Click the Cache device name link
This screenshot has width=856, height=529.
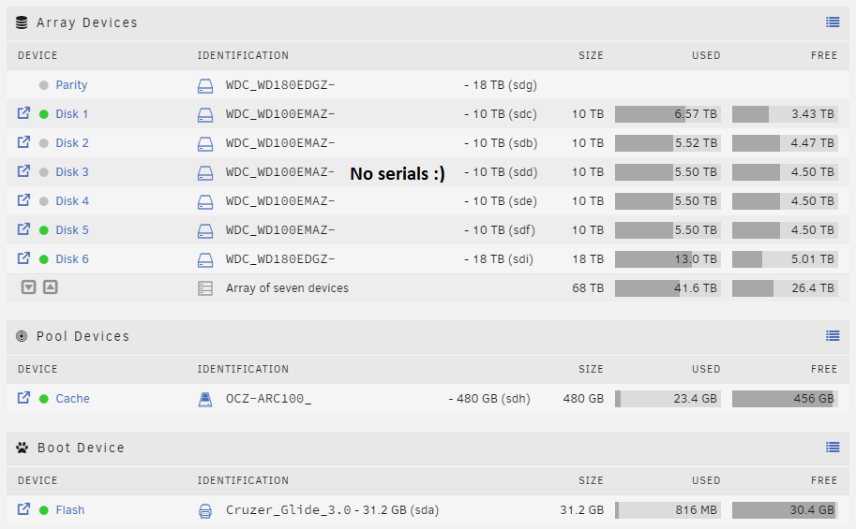coord(72,399)
